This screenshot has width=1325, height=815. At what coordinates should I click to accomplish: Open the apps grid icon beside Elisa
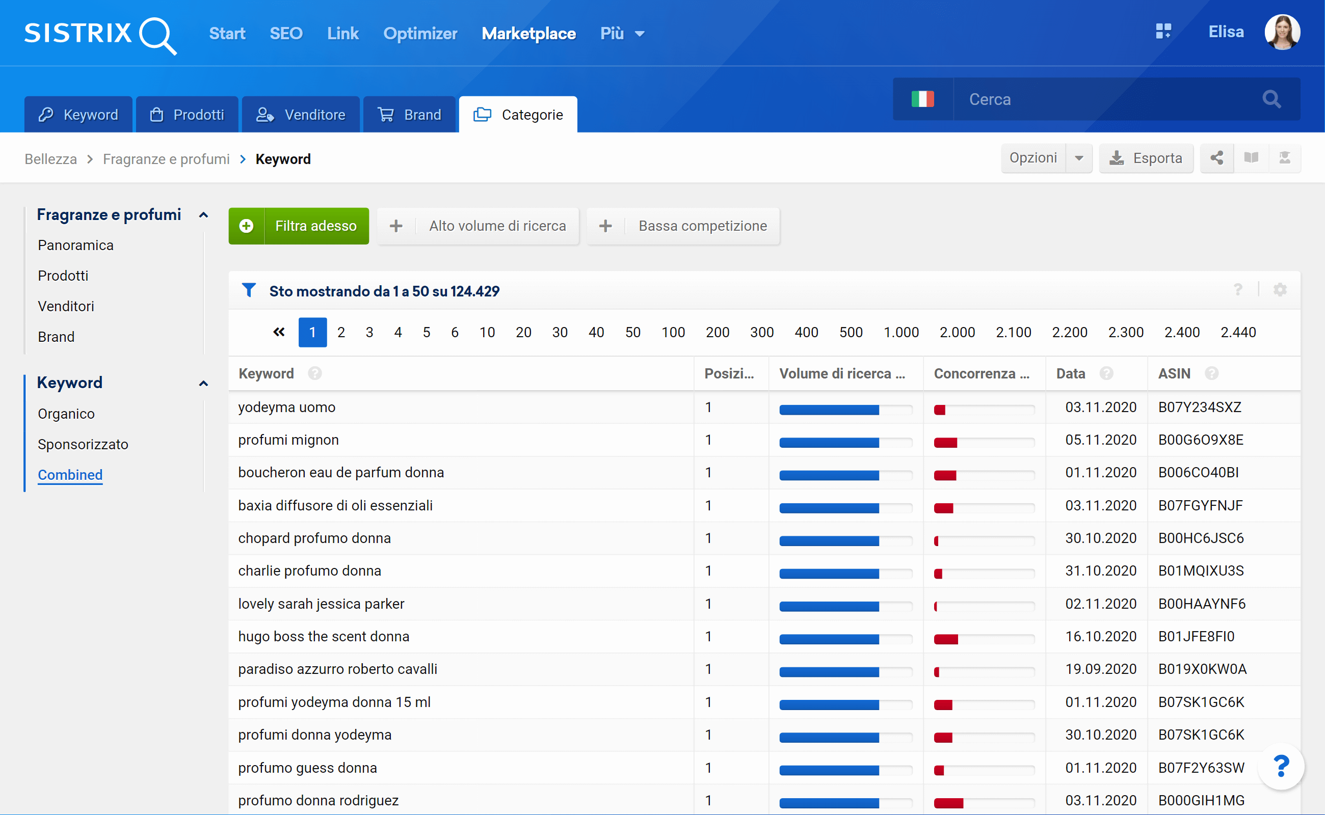tap(1163, 31)
